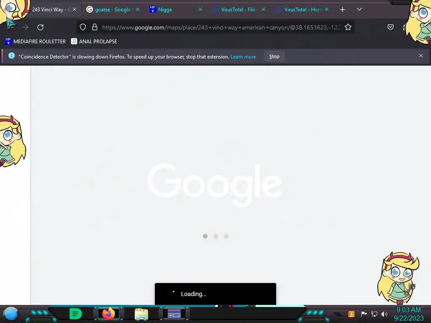431x323 pixels.
Task: Open Action Center flag icon
Action: click(364, 314)
